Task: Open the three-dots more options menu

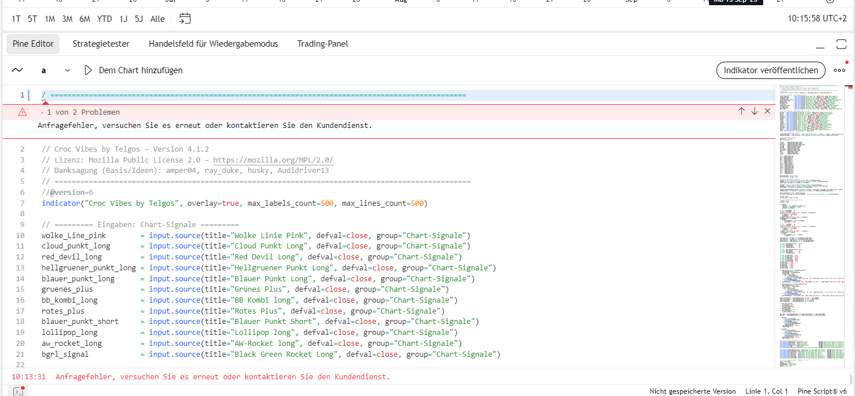Action: [839, 70]
